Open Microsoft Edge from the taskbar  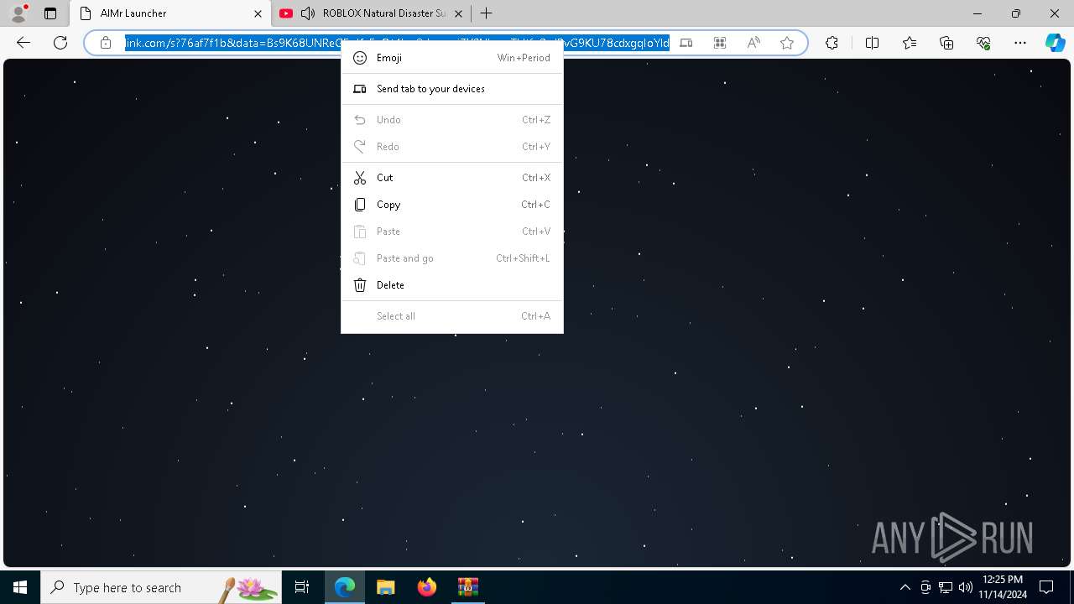(x=345, y=587)
